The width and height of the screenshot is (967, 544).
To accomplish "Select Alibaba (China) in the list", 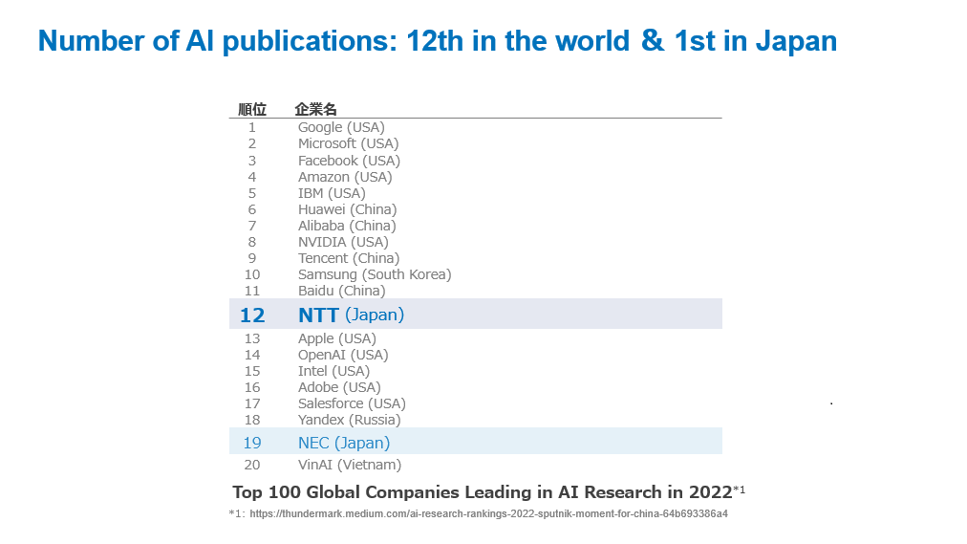I will tap(347, 226).
